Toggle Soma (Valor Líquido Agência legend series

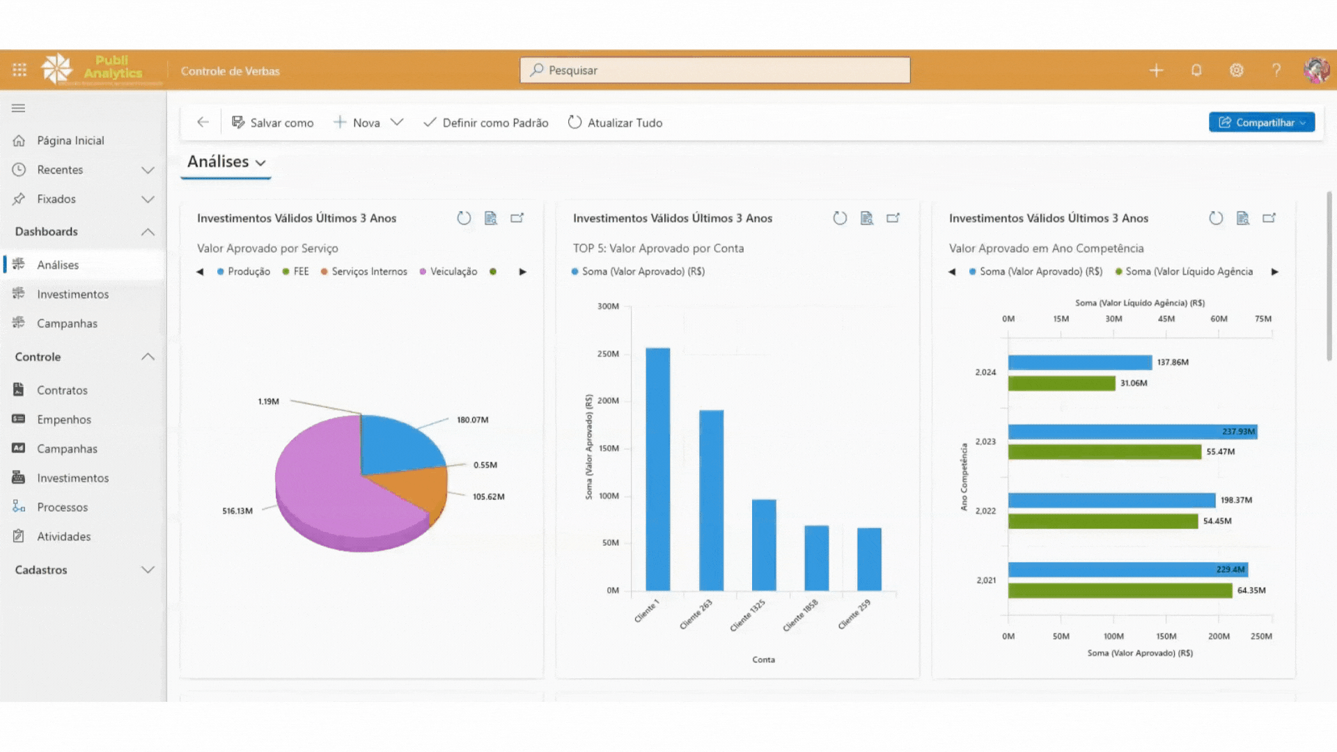pos(1184,272)
